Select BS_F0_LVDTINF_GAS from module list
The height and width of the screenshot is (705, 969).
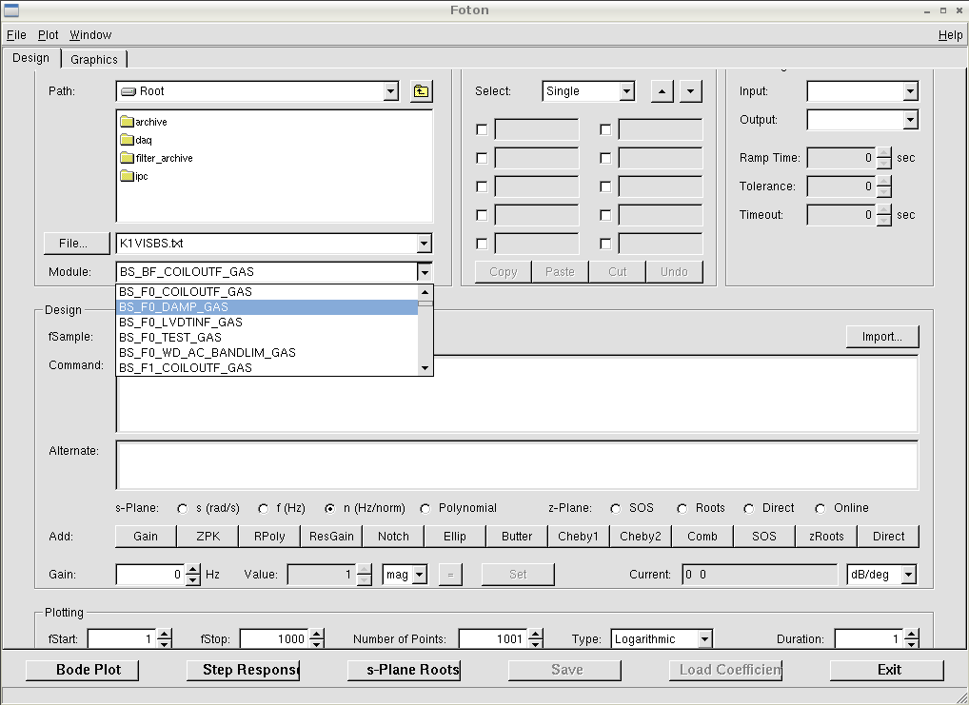coord(181,323)
